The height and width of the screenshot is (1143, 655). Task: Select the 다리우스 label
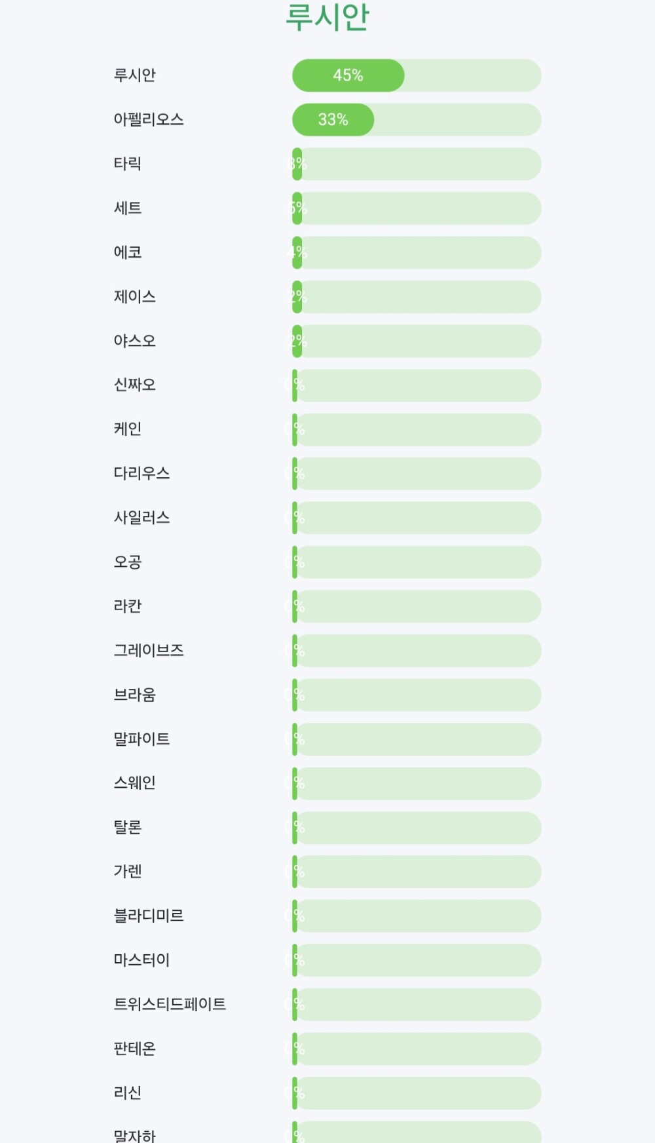coord(141,473)
